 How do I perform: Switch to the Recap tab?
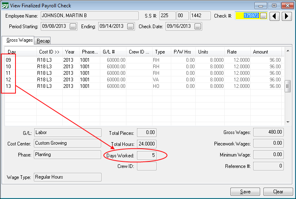click(x=43, y=41)
